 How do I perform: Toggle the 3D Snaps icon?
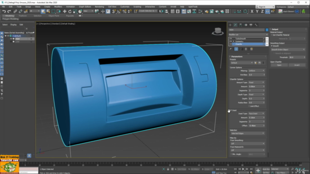tap(114, 12)
